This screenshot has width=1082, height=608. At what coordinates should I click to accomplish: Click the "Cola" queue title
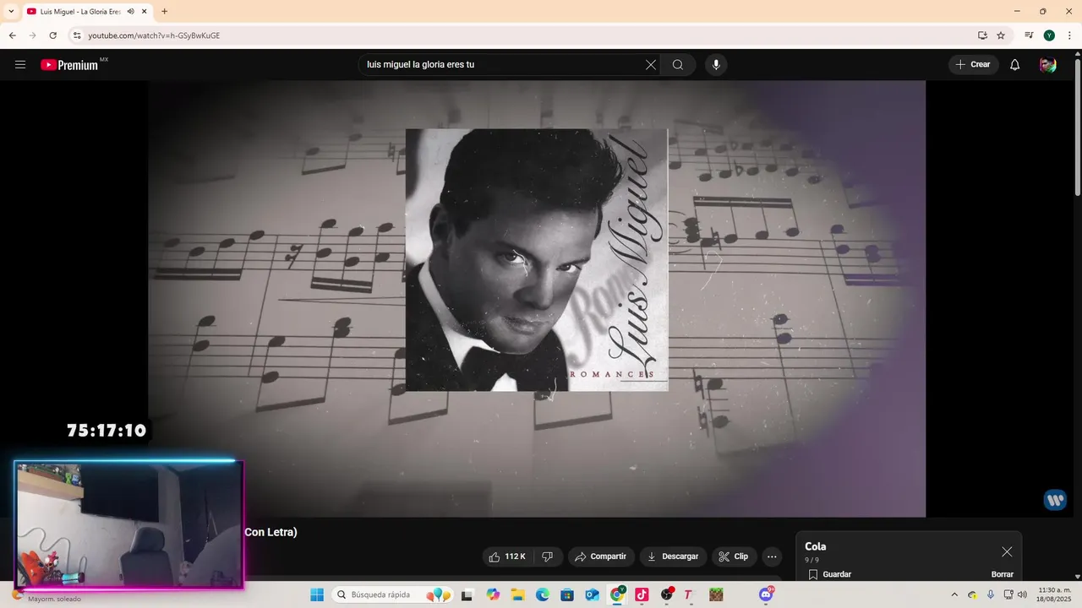pos(816,546)
